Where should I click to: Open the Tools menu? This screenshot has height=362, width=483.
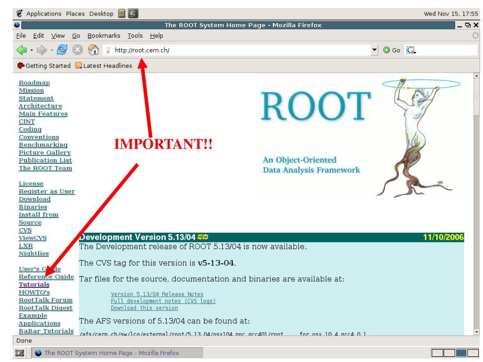pyautogui.click(x=135, y=36)
